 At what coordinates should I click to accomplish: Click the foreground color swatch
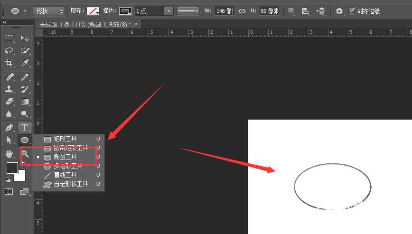tap(12, 168)
